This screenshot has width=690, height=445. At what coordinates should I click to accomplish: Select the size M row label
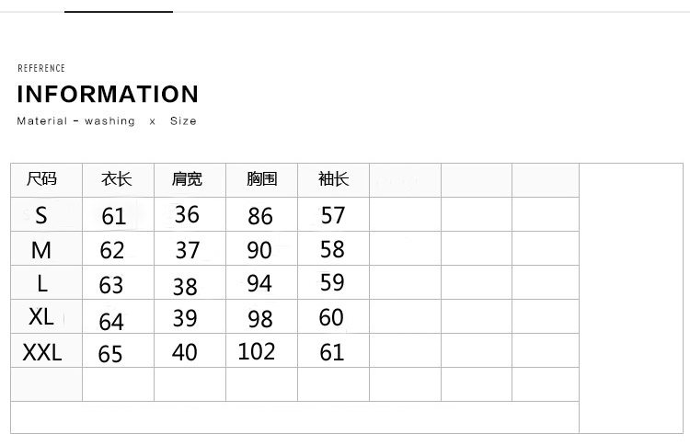[x=41, y=250]
